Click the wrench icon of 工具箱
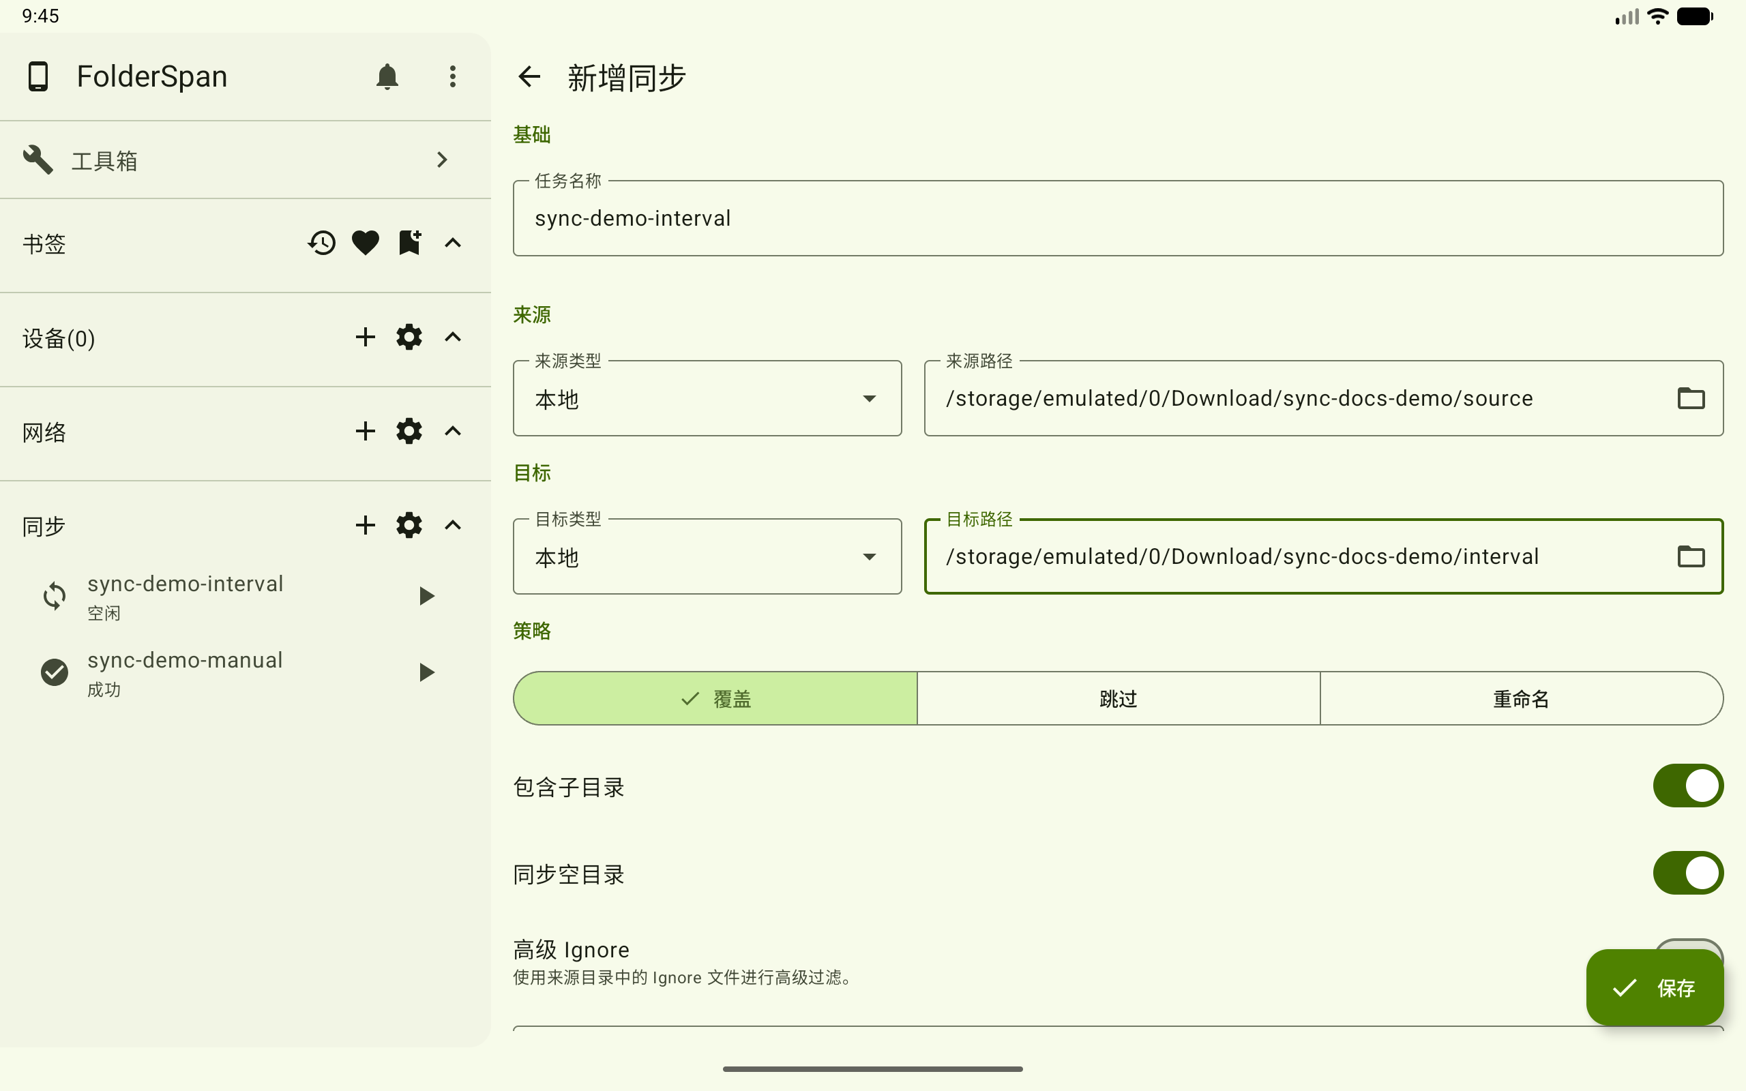 point(38,160)
